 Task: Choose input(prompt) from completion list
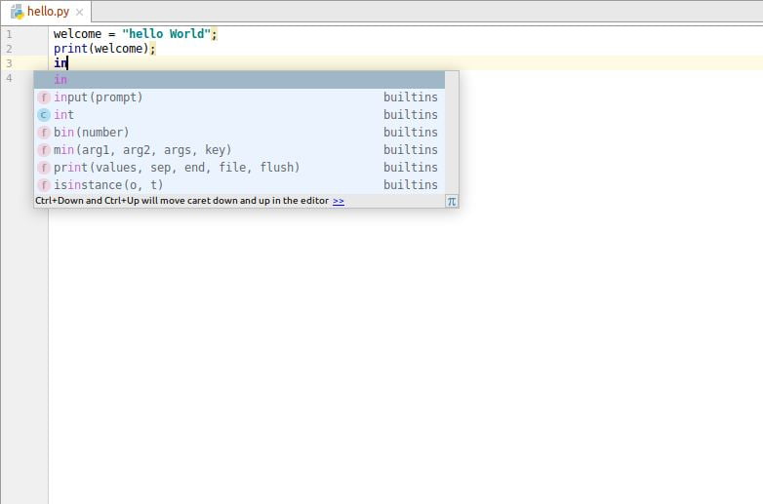239,97
